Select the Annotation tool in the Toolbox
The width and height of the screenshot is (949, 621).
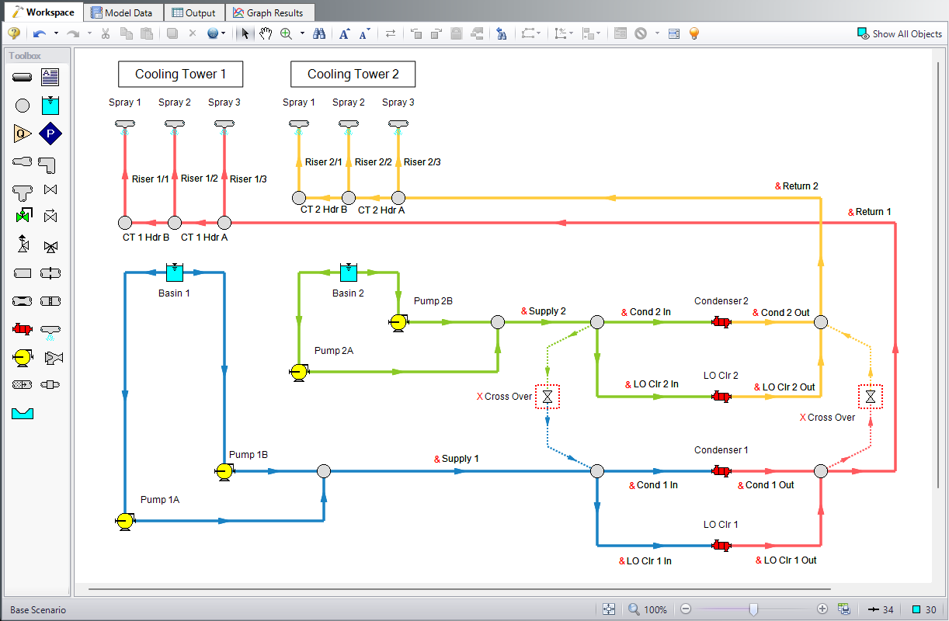[50, 77]
